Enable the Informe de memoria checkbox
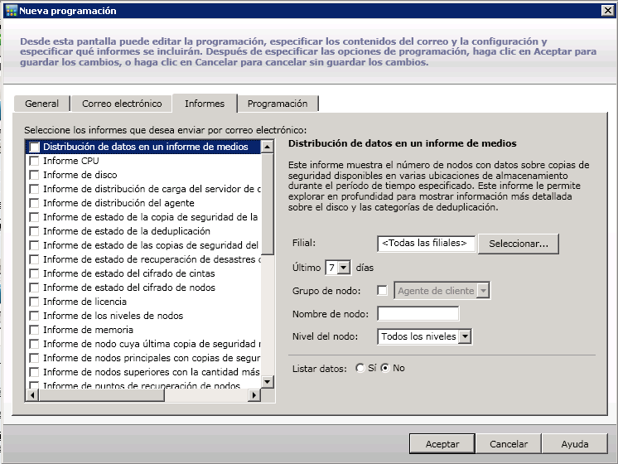Image resolution: width=618 pixels, height=464 pixels. click(x=34, y=330)
